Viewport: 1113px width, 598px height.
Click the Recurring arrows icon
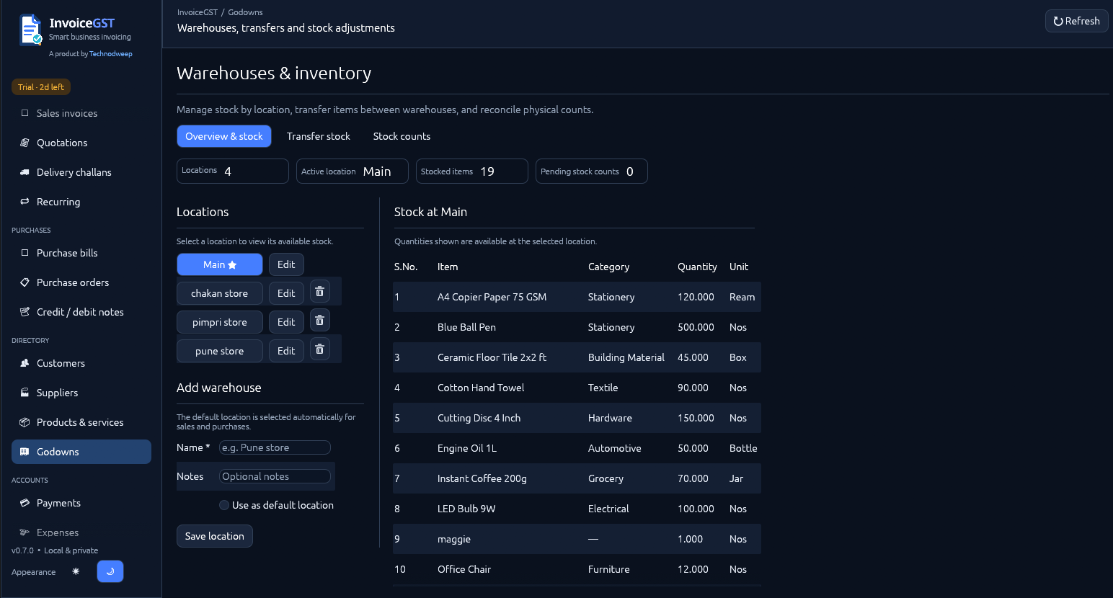[25, 202]
